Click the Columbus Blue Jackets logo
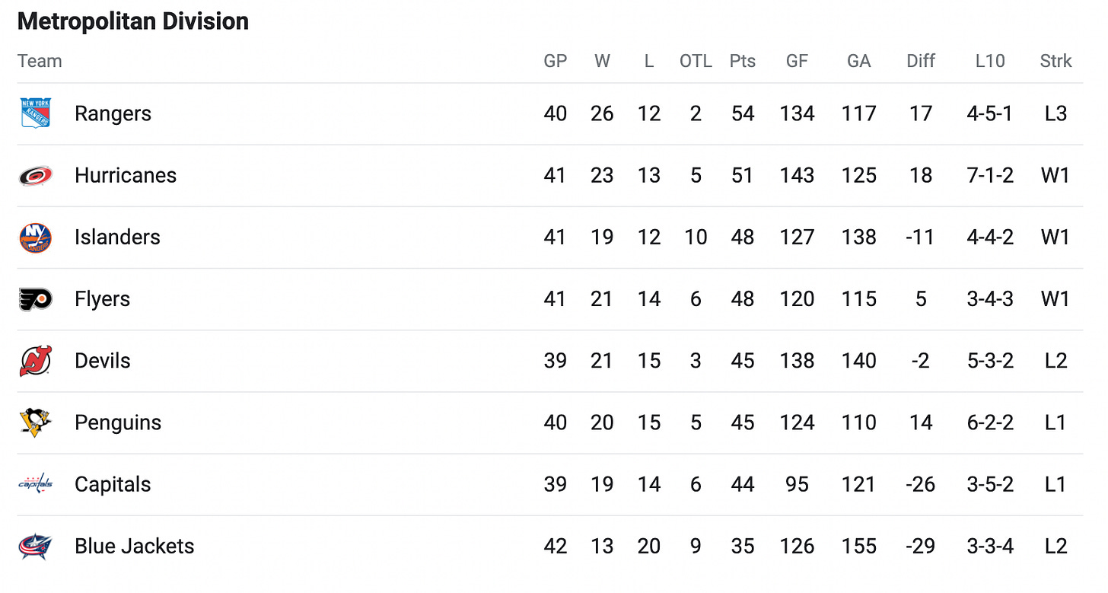The width and height of the screenshot is (1108, 593). coord(35,547)
